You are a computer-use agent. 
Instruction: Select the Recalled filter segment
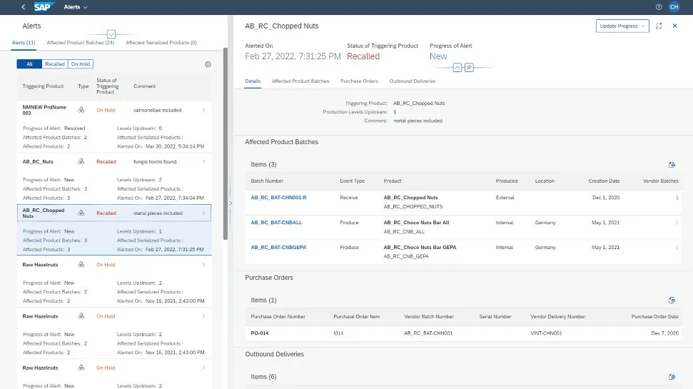55,64
